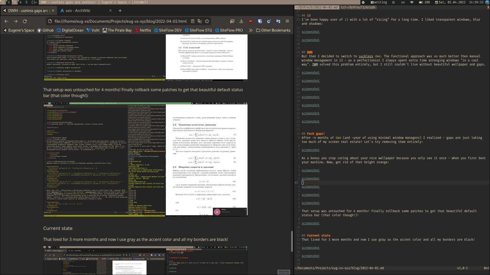Click the page-translation extension icon
490x275 pixels.
pos(278,21)
